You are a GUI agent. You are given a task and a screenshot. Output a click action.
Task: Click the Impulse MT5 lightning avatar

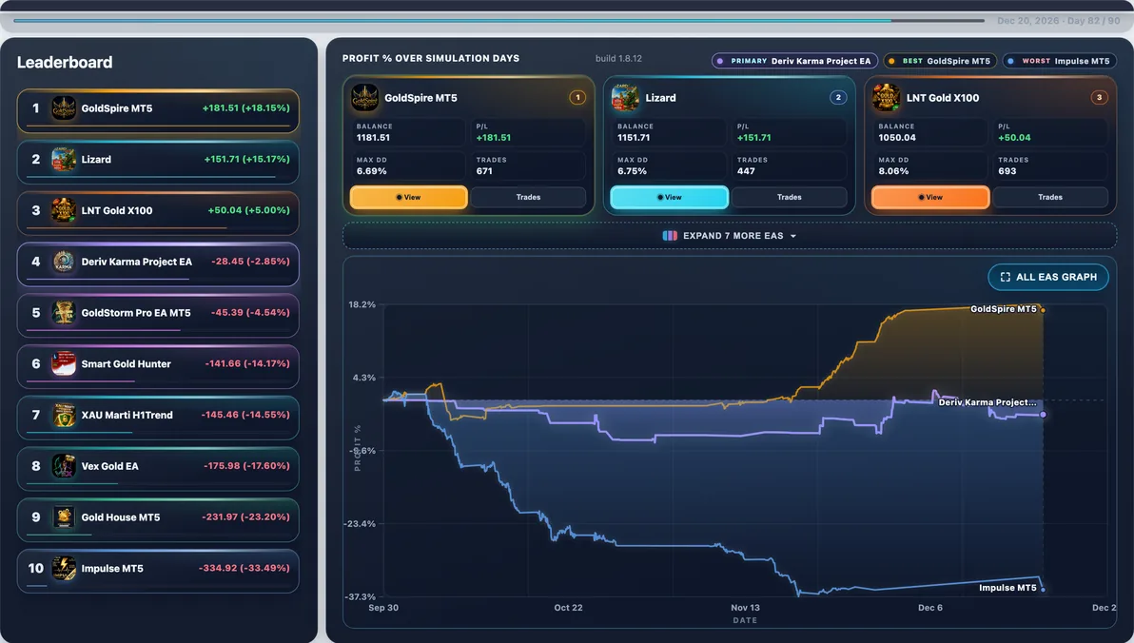point(64,569)
